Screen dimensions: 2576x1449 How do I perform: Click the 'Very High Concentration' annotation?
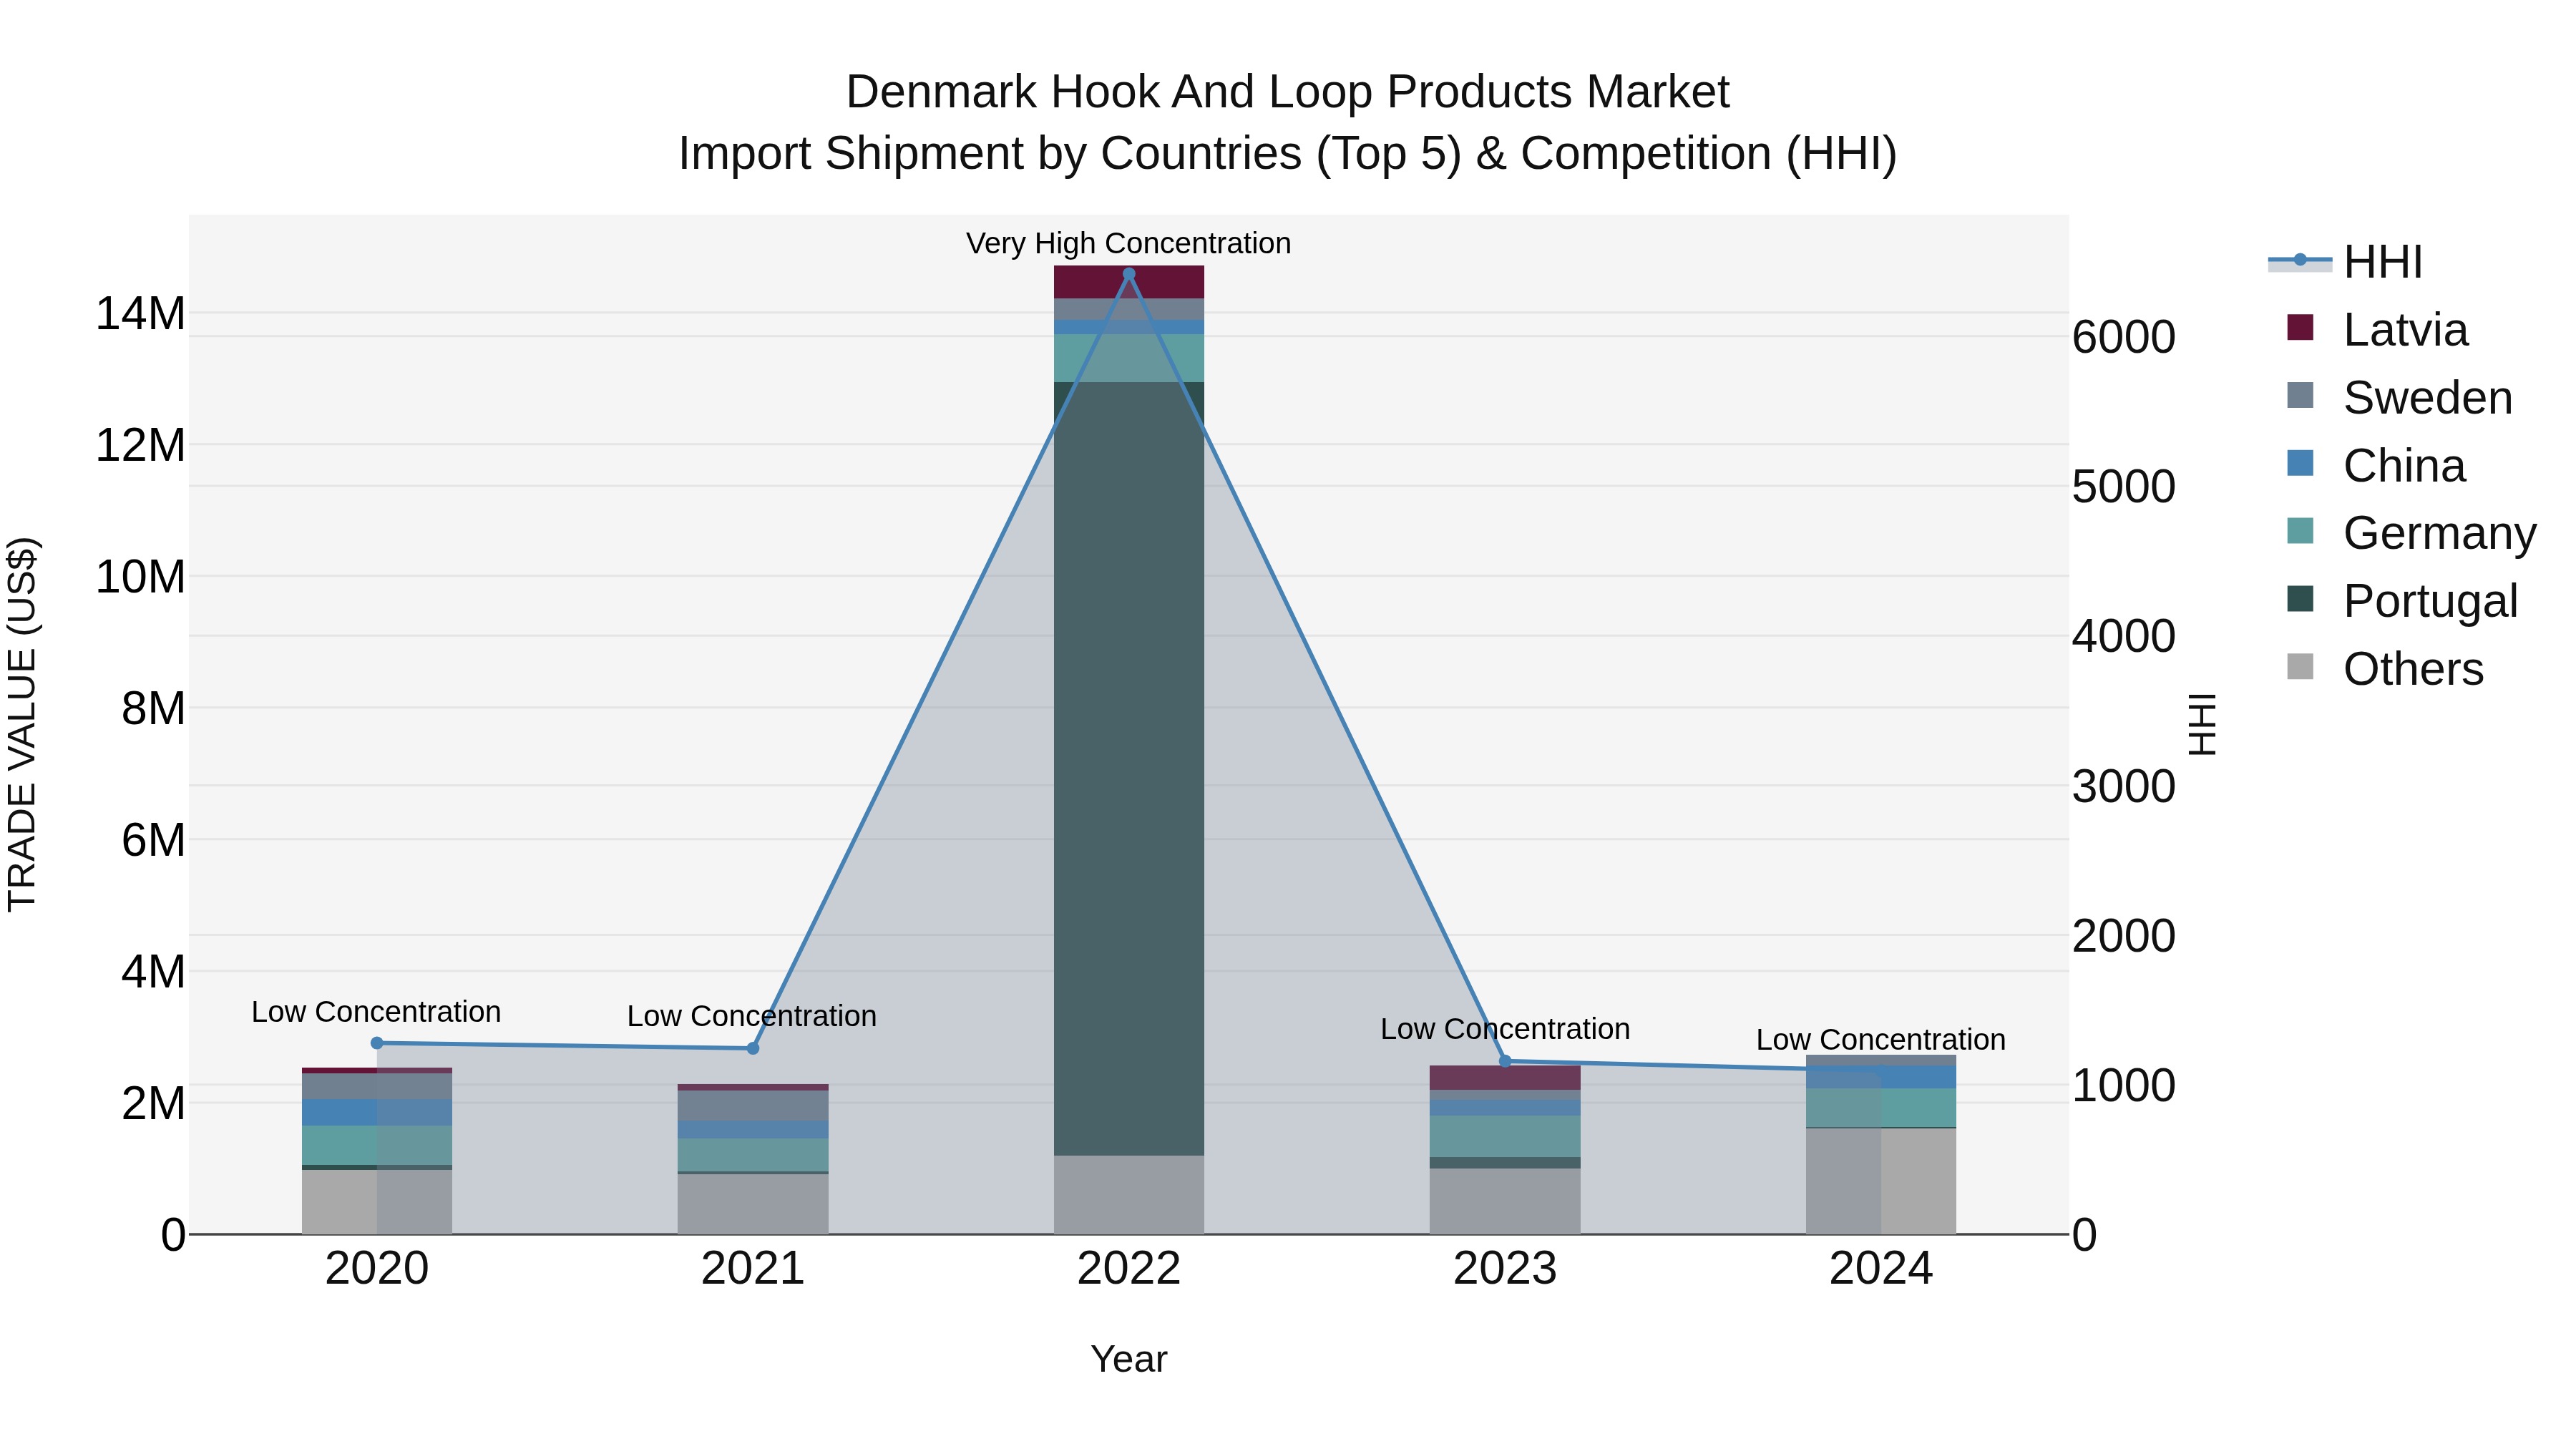[x=1129, y=243]
